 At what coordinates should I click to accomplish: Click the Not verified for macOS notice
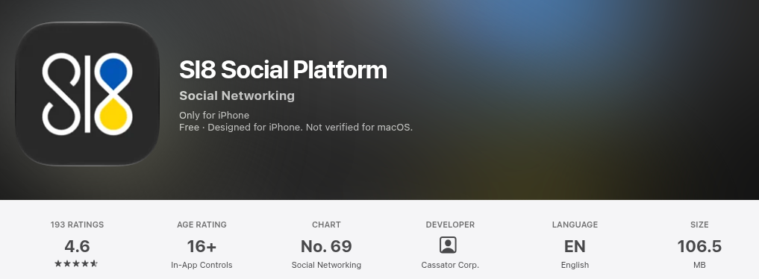359,128
